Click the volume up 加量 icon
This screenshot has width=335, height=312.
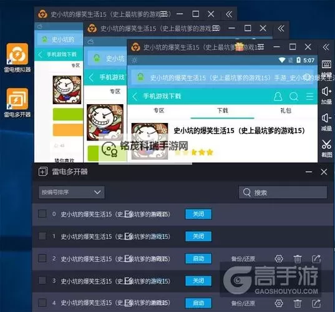coord(326,92)
